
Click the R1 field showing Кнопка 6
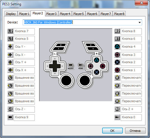click(131, 39)
